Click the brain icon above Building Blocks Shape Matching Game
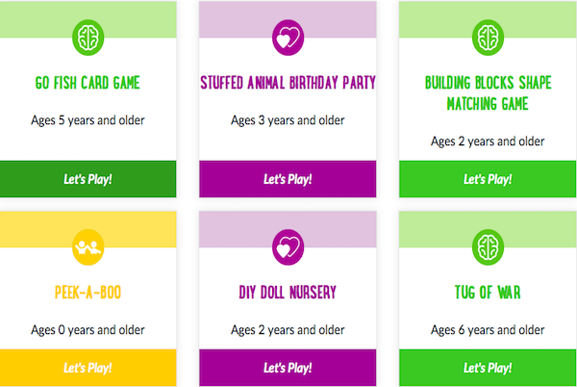 (488, 38)
